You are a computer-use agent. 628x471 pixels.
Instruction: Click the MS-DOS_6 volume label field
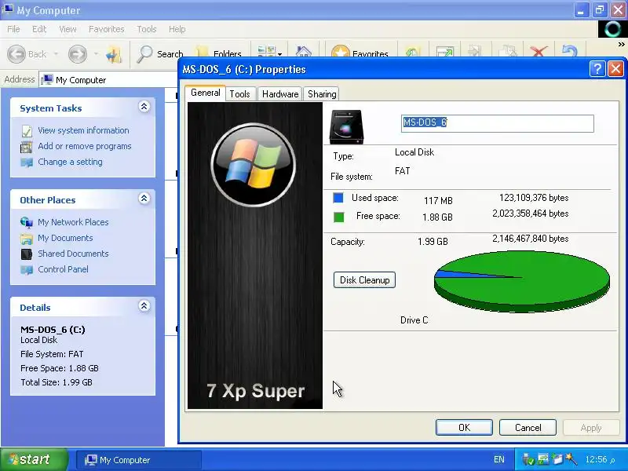pyautogui.click(x=498, y=123)
